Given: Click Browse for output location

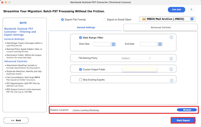Looking at the screenshot, I should (x=187, y=110).
